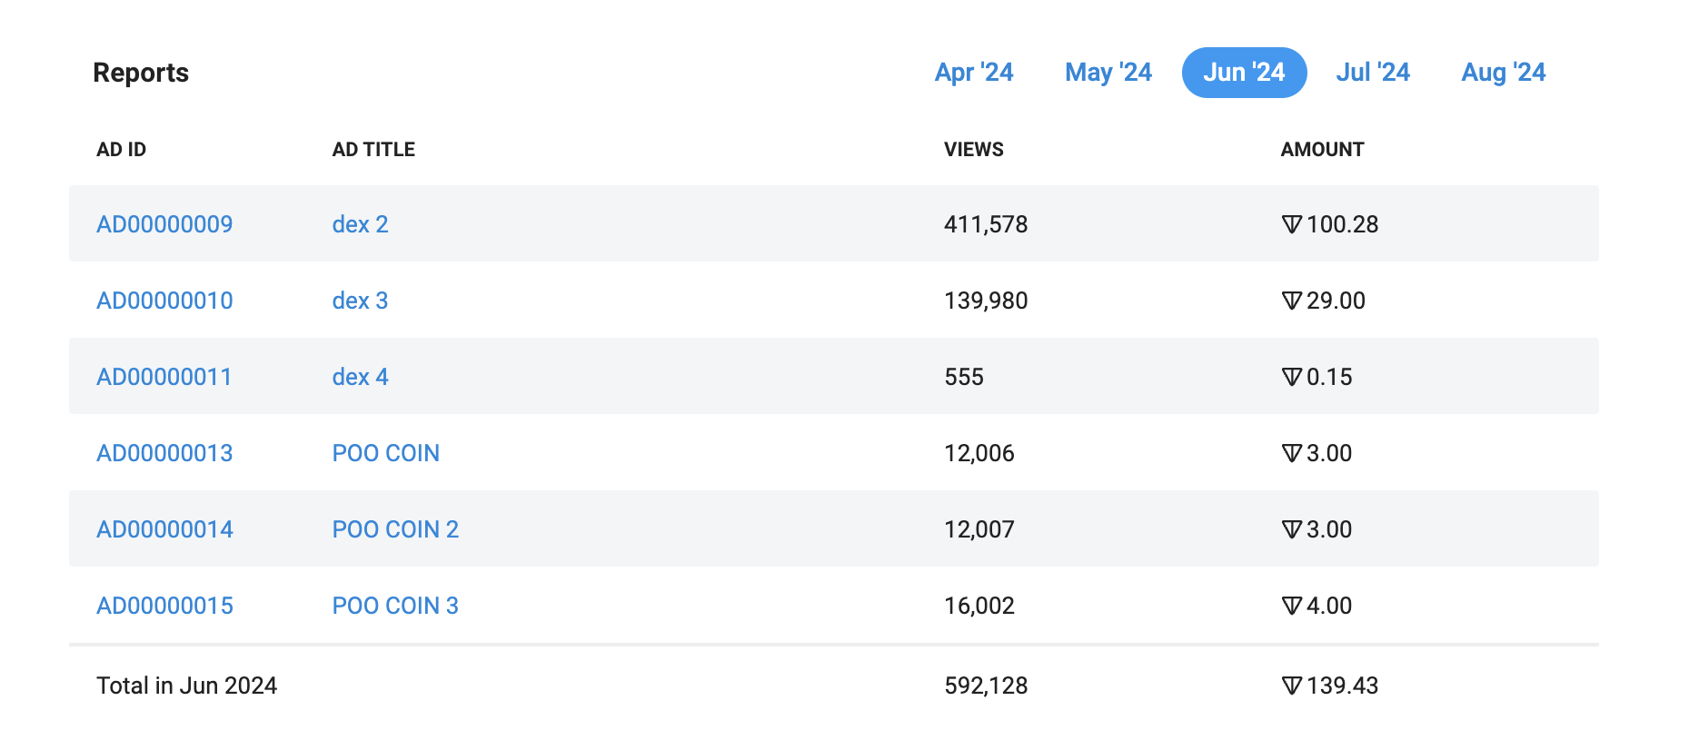Open the POO COIN ad title

[385, 453]
